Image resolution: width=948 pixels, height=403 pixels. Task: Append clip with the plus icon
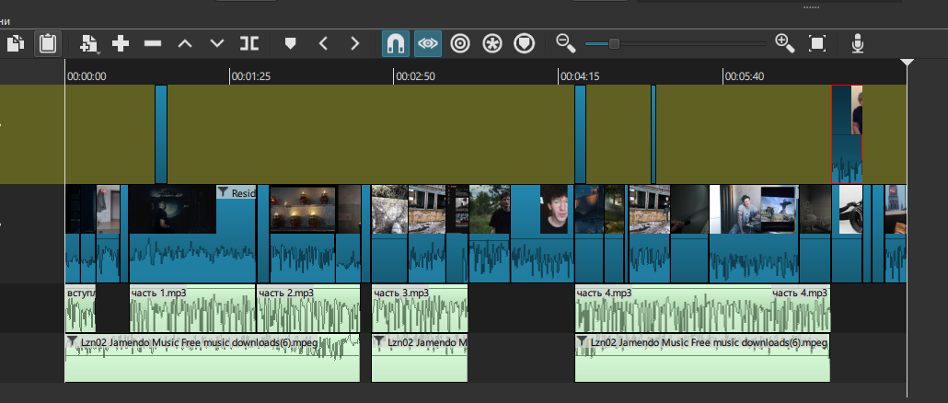tap(121, 43)
